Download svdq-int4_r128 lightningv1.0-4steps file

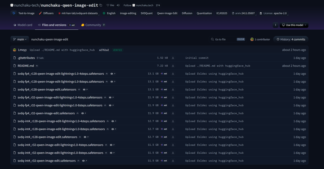[173, 121]
